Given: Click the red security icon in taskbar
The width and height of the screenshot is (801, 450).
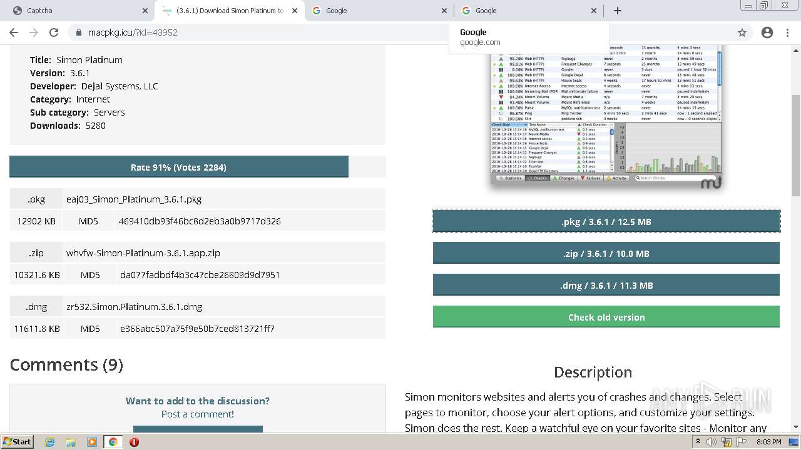Looking at the screenshot, I should (x=134, y=442).
